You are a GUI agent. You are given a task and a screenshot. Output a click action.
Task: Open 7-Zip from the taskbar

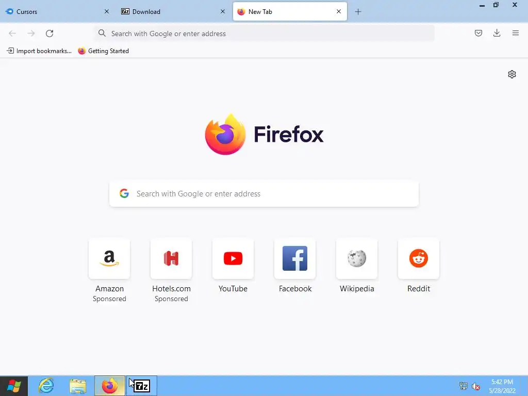142,386
